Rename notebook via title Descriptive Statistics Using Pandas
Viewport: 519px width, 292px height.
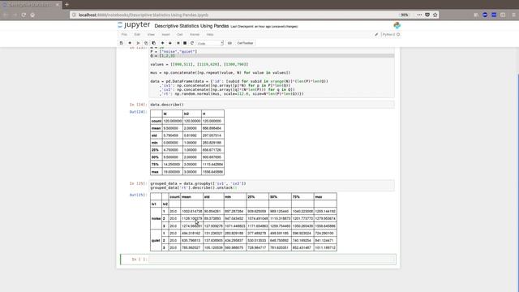pyautogui.click(x=191, y=26)
